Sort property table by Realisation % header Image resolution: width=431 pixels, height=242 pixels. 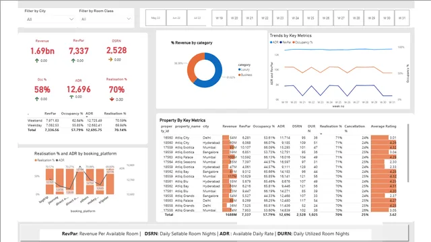(331, 126)
